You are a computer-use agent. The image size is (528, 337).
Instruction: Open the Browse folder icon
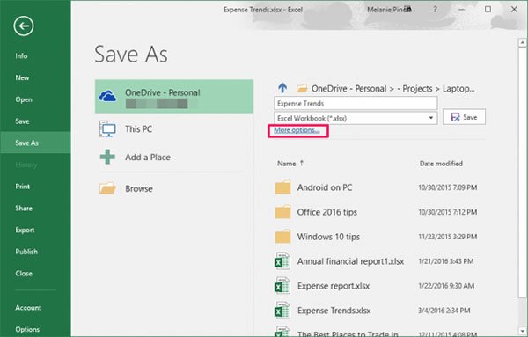click(107, 188)
